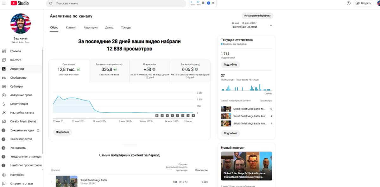Click the green check icon beside 12,8 тыс.
This screenshot has height=187, width=380.
point(78,69)
